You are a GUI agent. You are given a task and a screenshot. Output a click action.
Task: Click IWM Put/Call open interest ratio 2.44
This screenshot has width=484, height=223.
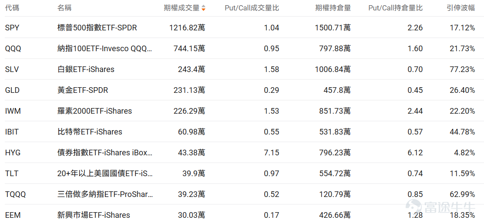click(x=416, y=111)
